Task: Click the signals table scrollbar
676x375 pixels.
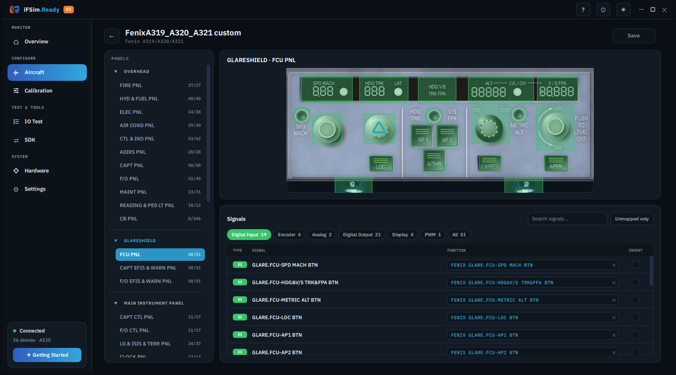Action: [x=651, y=271]
